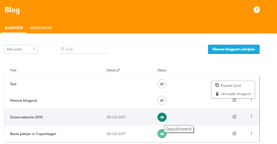Viewport: 277px width, 144px height.
Task: Click the search magnifier icon
Action: click(x=62, y=49)
